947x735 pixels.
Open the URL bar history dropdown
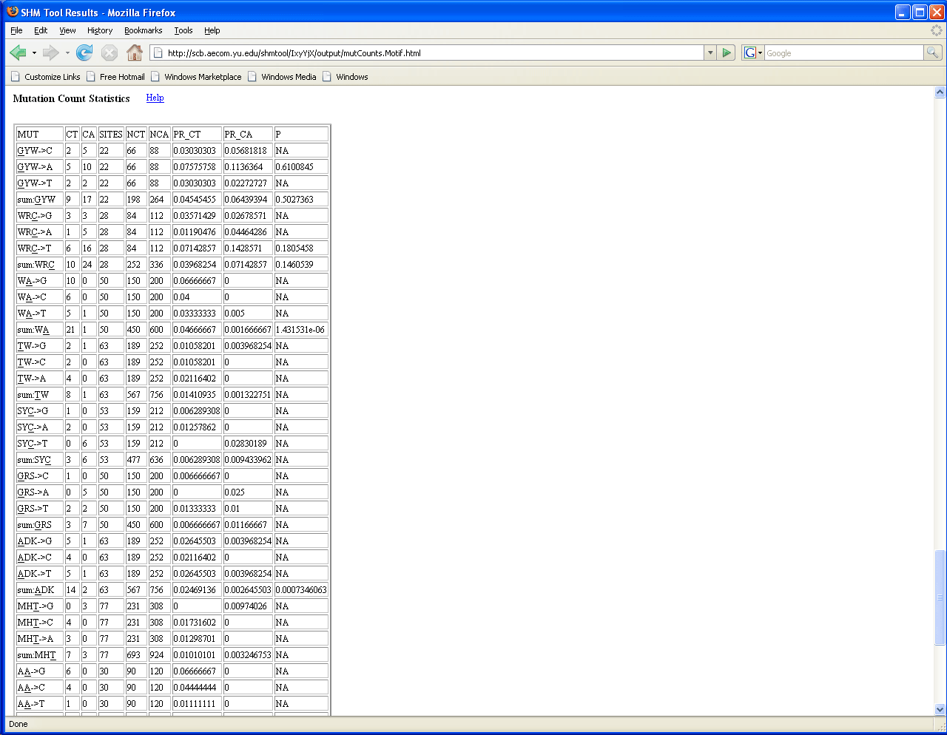pyautogui.click(x=710, y=52)
